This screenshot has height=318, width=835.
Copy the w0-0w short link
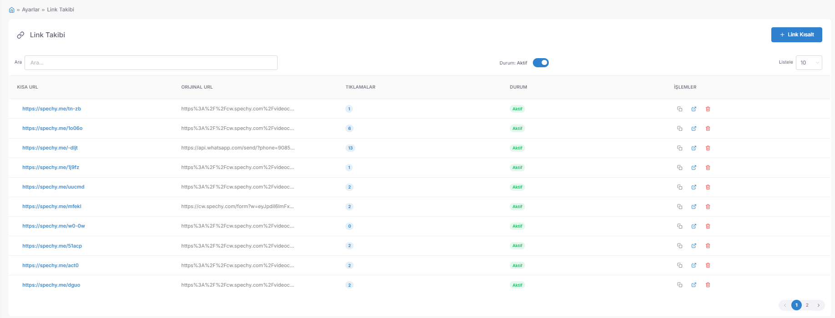pyautogui.click(x=680, y=226)
